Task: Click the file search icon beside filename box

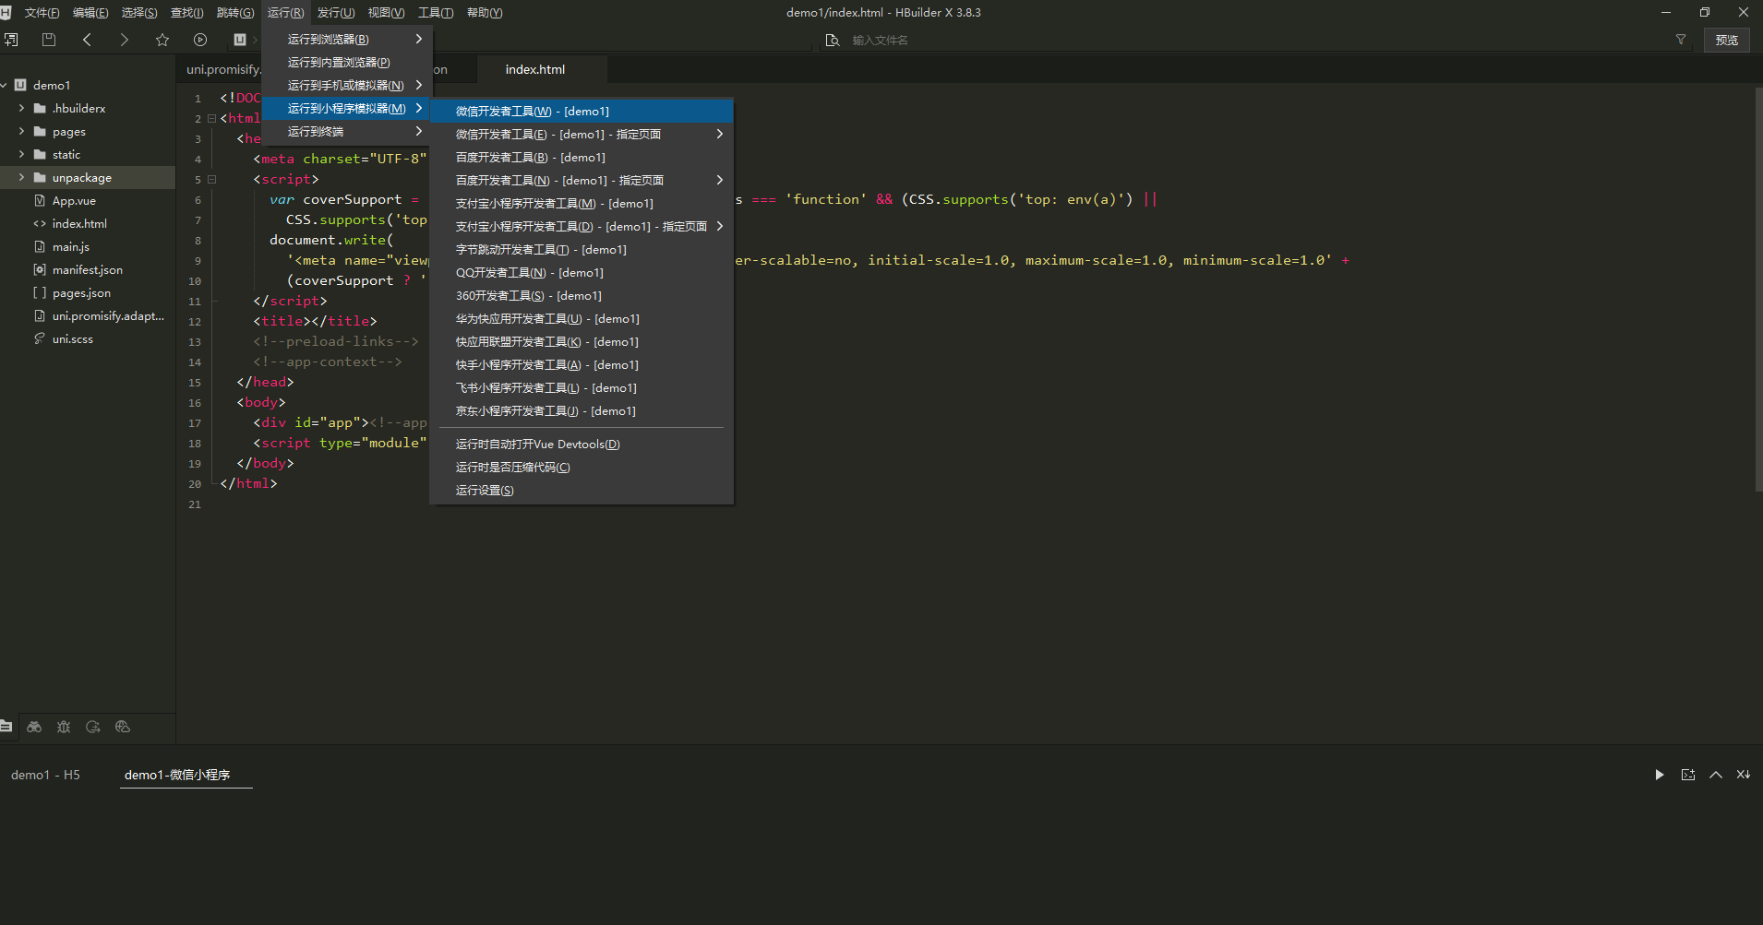Action: pyautogui.click(x=832, y=40)
